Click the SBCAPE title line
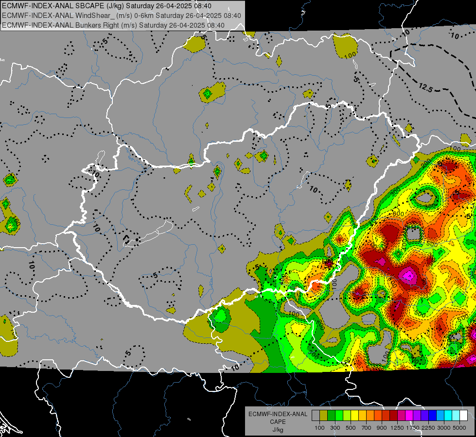476x437 pixels. (x=106, y=6)
